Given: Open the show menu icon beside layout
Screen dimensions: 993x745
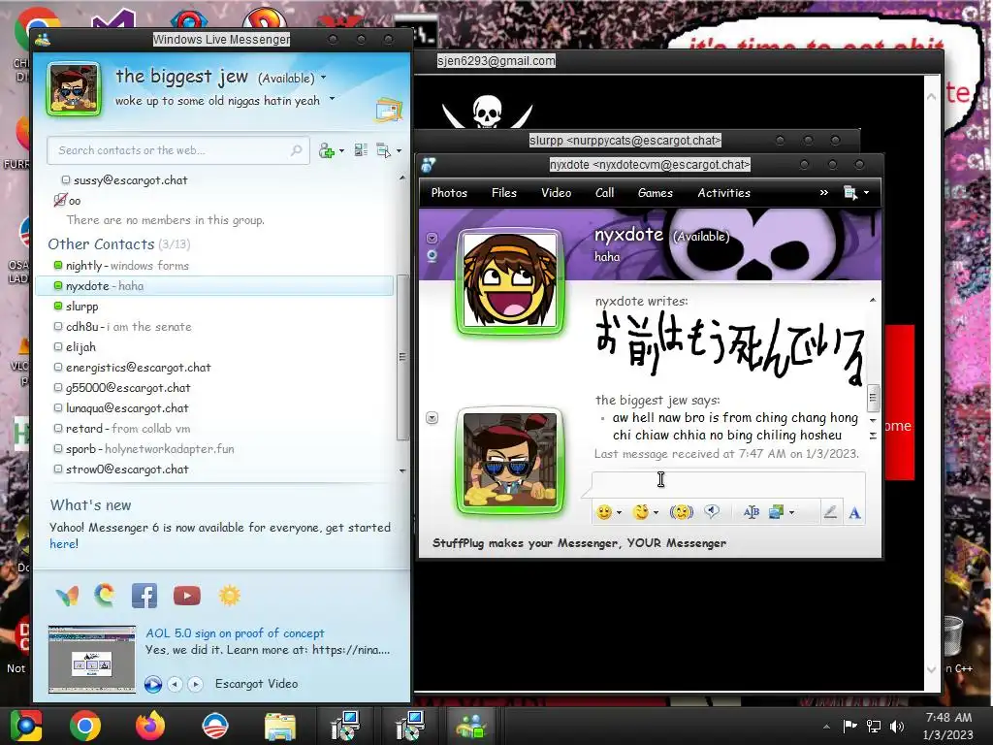Looking at the screenshot, I should point(384,150).
